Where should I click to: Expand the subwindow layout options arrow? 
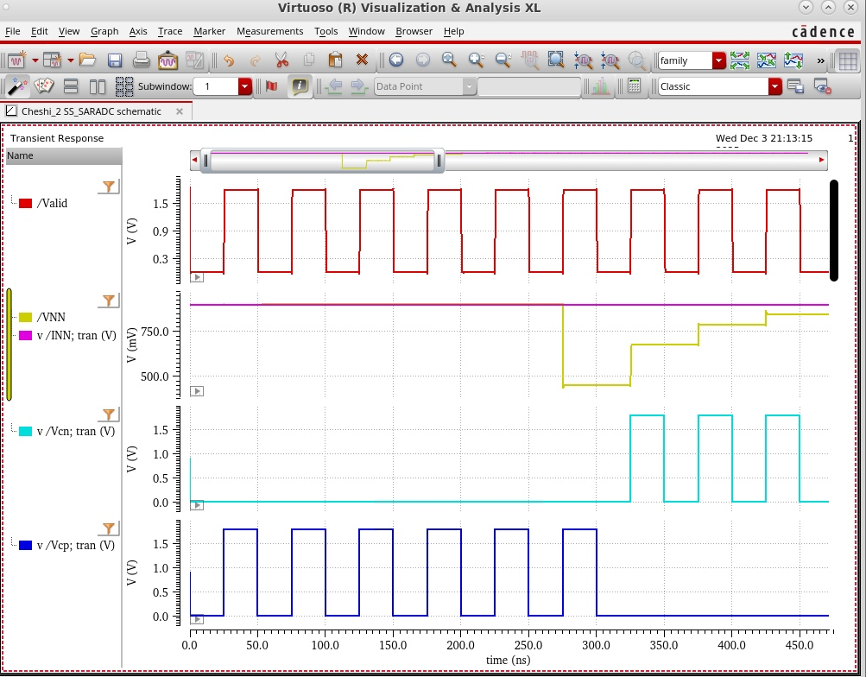click(71, 60)
